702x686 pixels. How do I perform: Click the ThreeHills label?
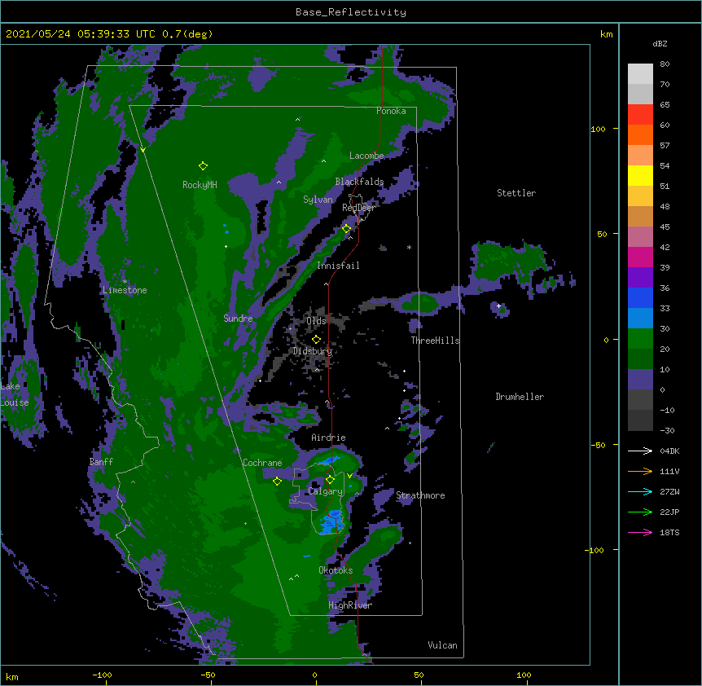point(435,341)
